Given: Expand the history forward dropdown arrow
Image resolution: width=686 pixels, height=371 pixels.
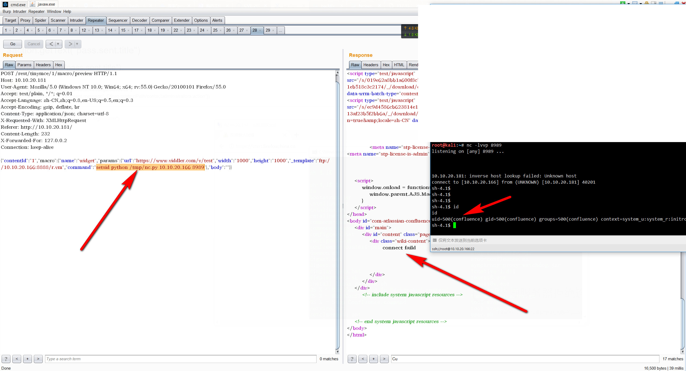Looking at the screenshot, I should pos(77,44).
